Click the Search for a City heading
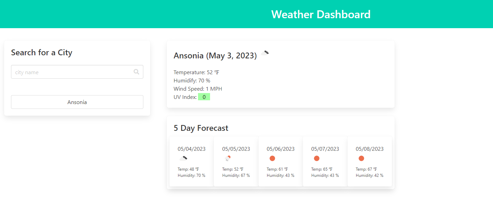 [x=42, y=52]
